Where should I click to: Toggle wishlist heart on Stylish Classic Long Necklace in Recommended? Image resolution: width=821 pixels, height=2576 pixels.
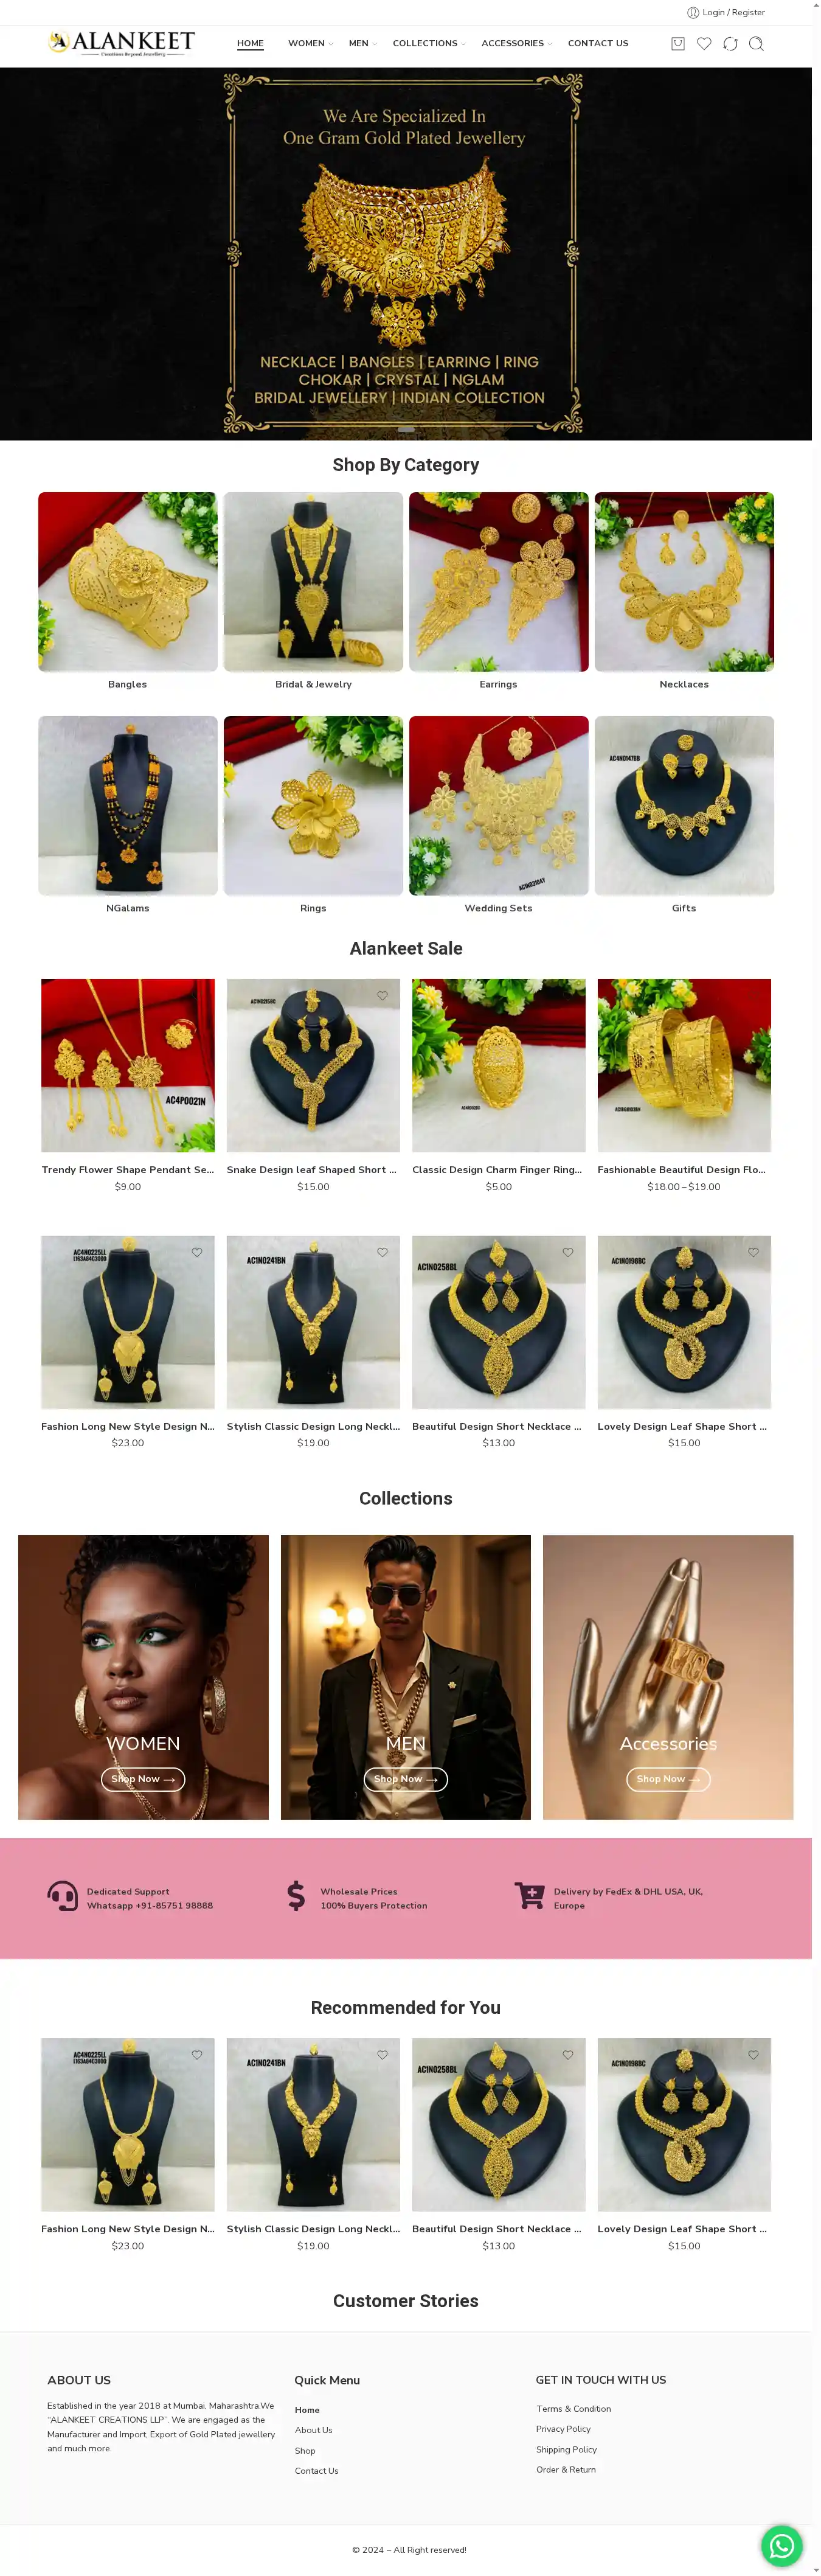pyautogui.click(x=382, y=2055)
